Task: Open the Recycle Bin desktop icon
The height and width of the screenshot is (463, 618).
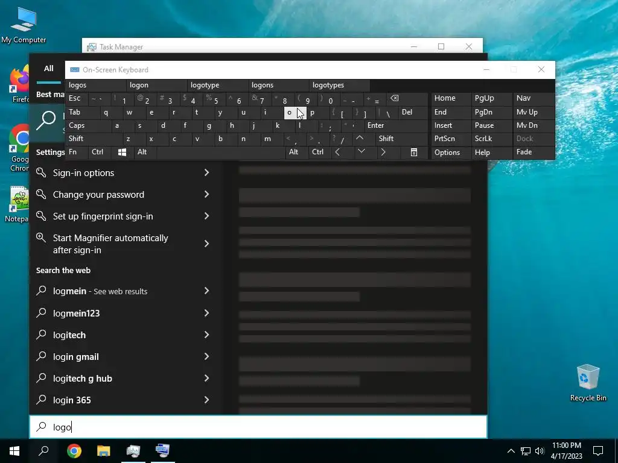Action: tap(588, 382)
